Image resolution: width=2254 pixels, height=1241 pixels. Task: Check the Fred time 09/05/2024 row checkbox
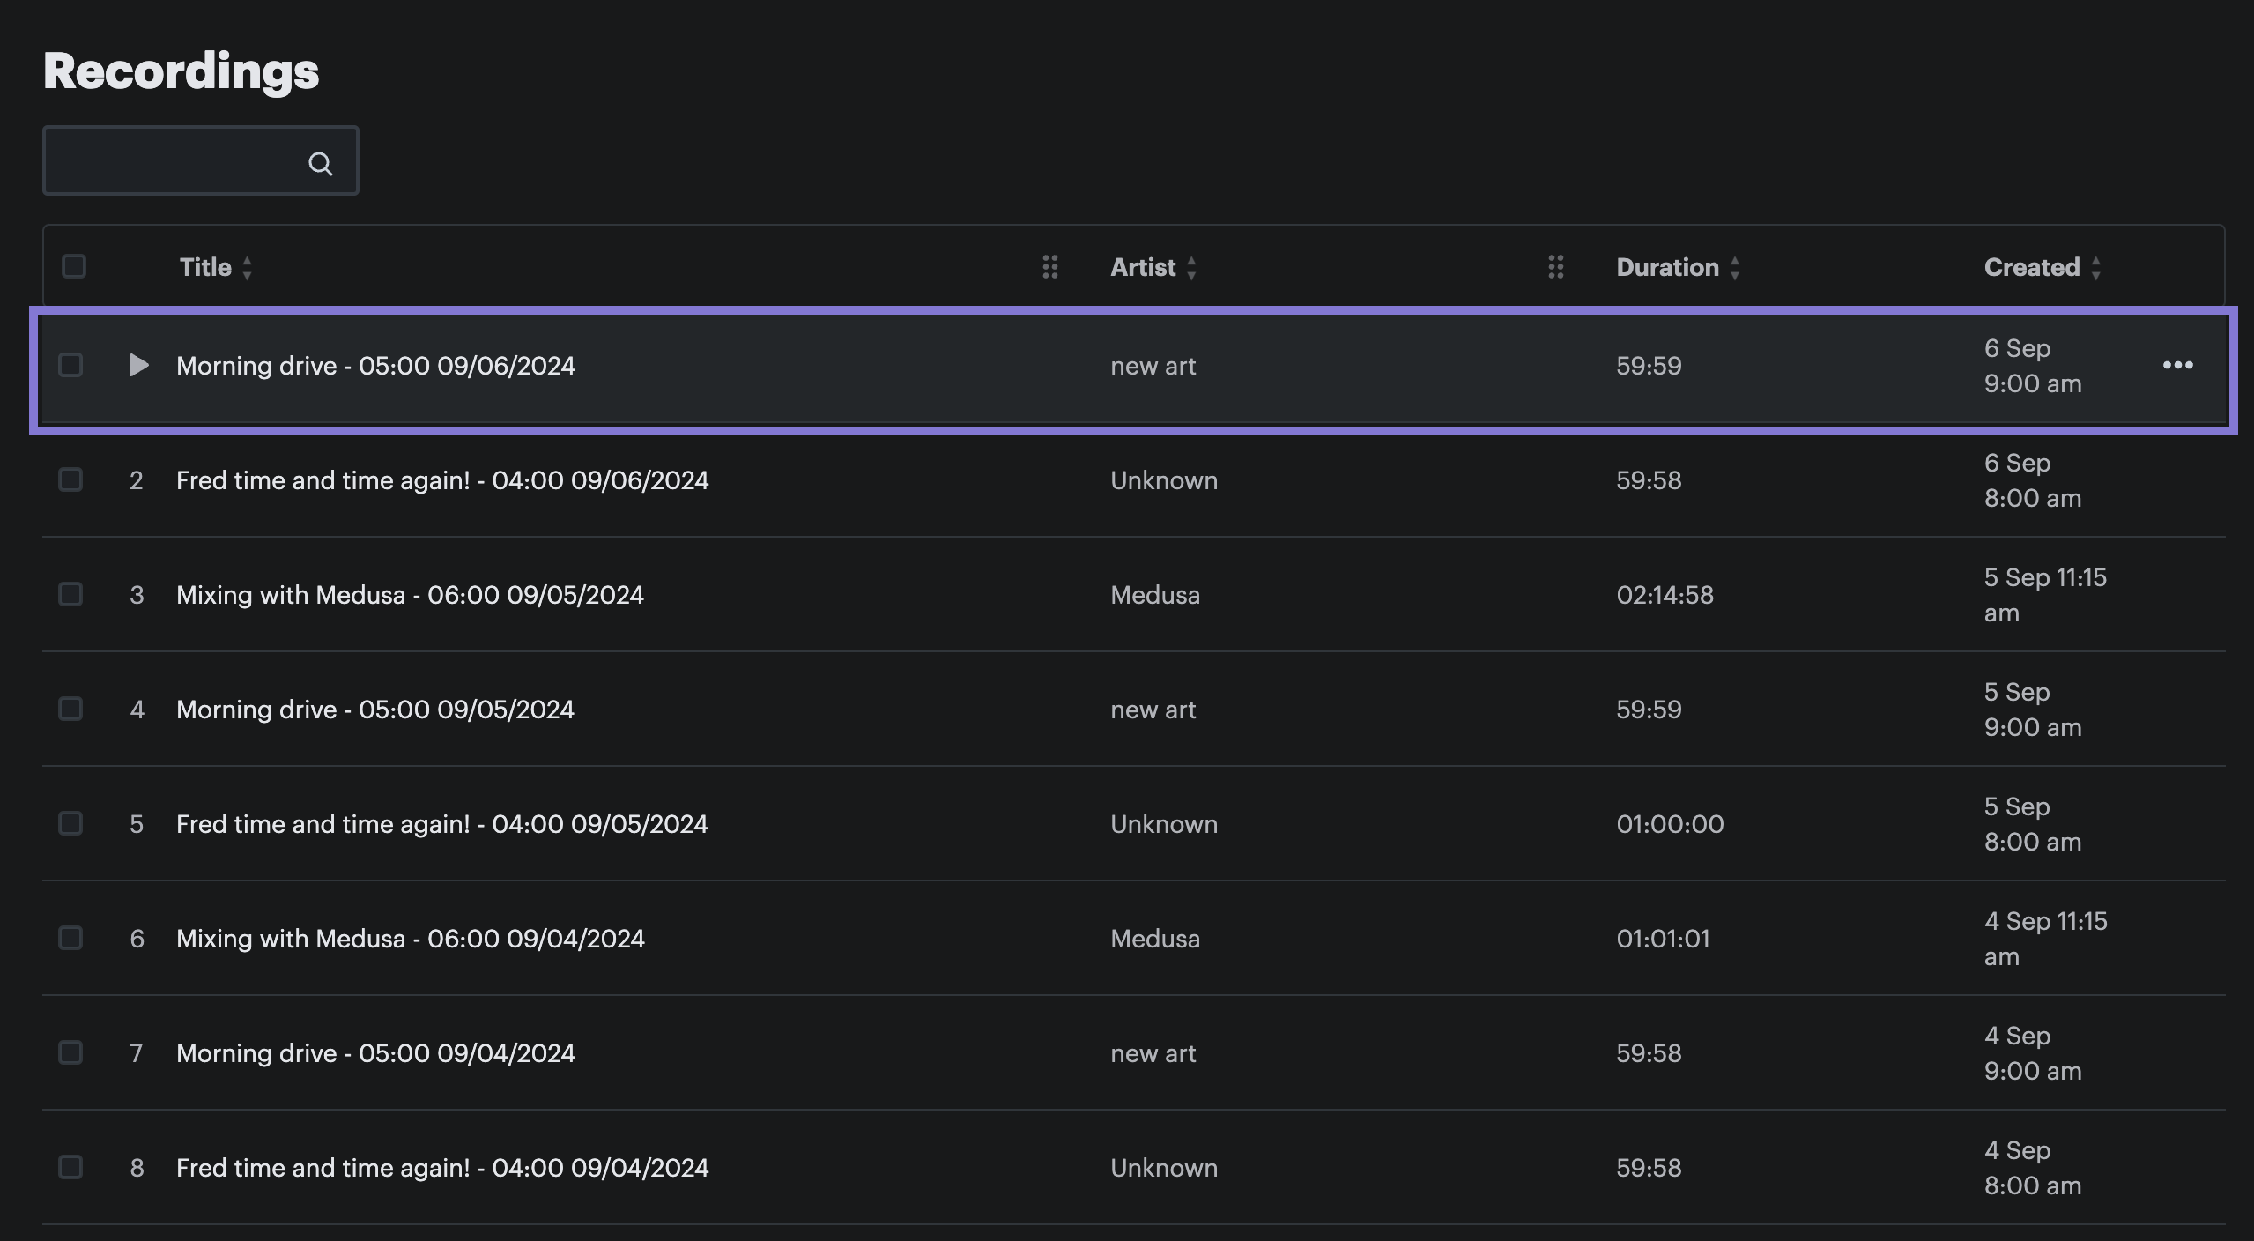[70, 823]
